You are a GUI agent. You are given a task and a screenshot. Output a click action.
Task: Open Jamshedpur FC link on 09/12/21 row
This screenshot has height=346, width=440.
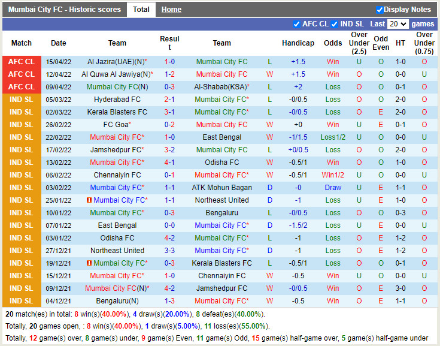pos(221,288)
